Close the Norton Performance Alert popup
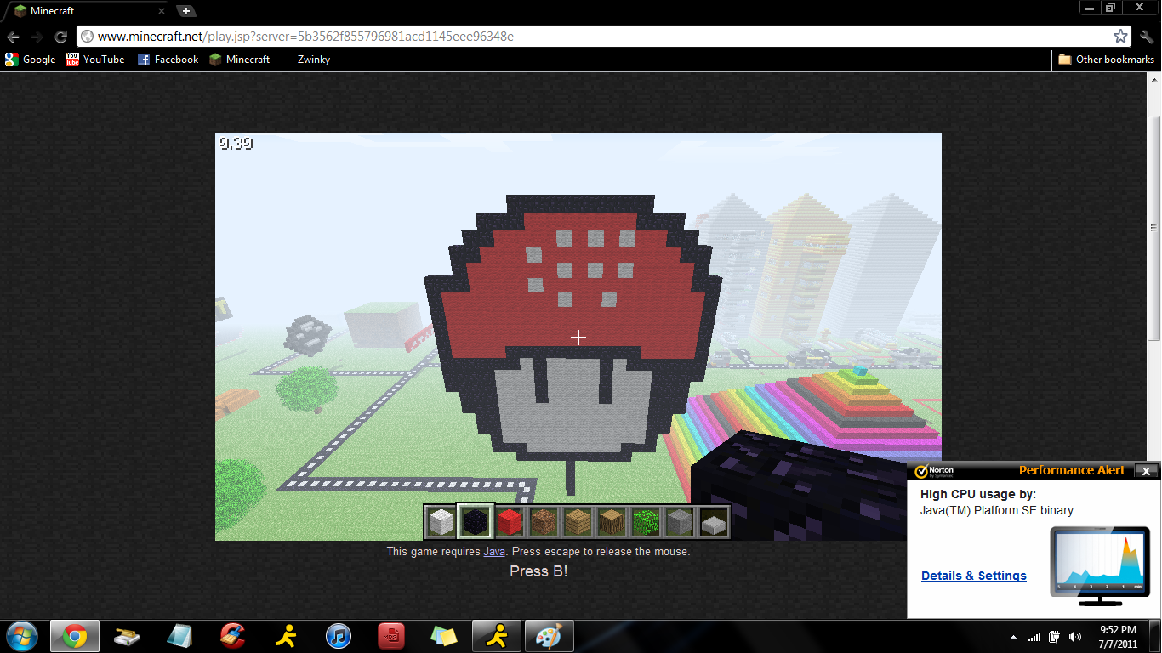 pyautogui.click(x=1146, y=470)
